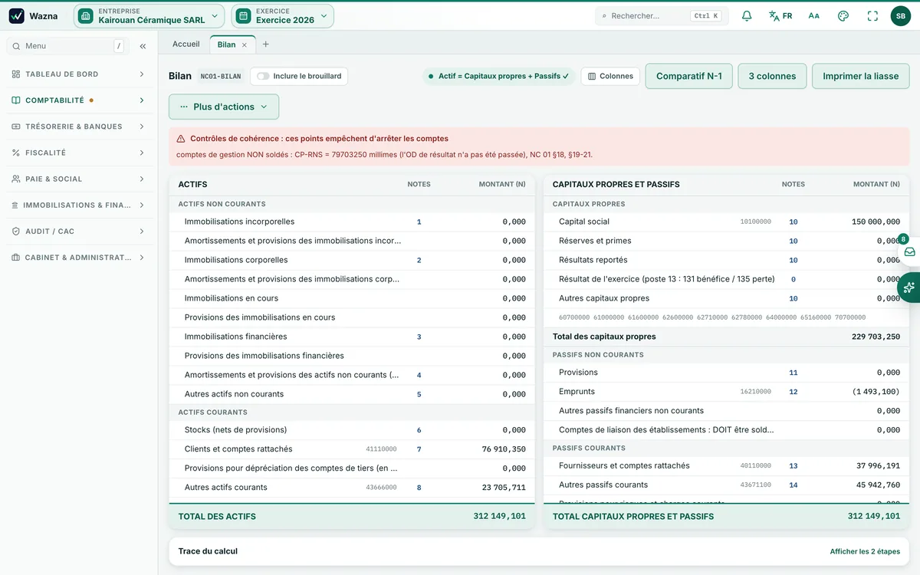The height and width of the screenshot is (575, 920).
Task: Click account code 43666000 on Autres actifs courants
Action: pos(381,488)
